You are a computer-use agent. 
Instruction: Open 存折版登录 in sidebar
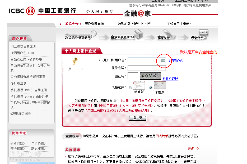(18, 83)
